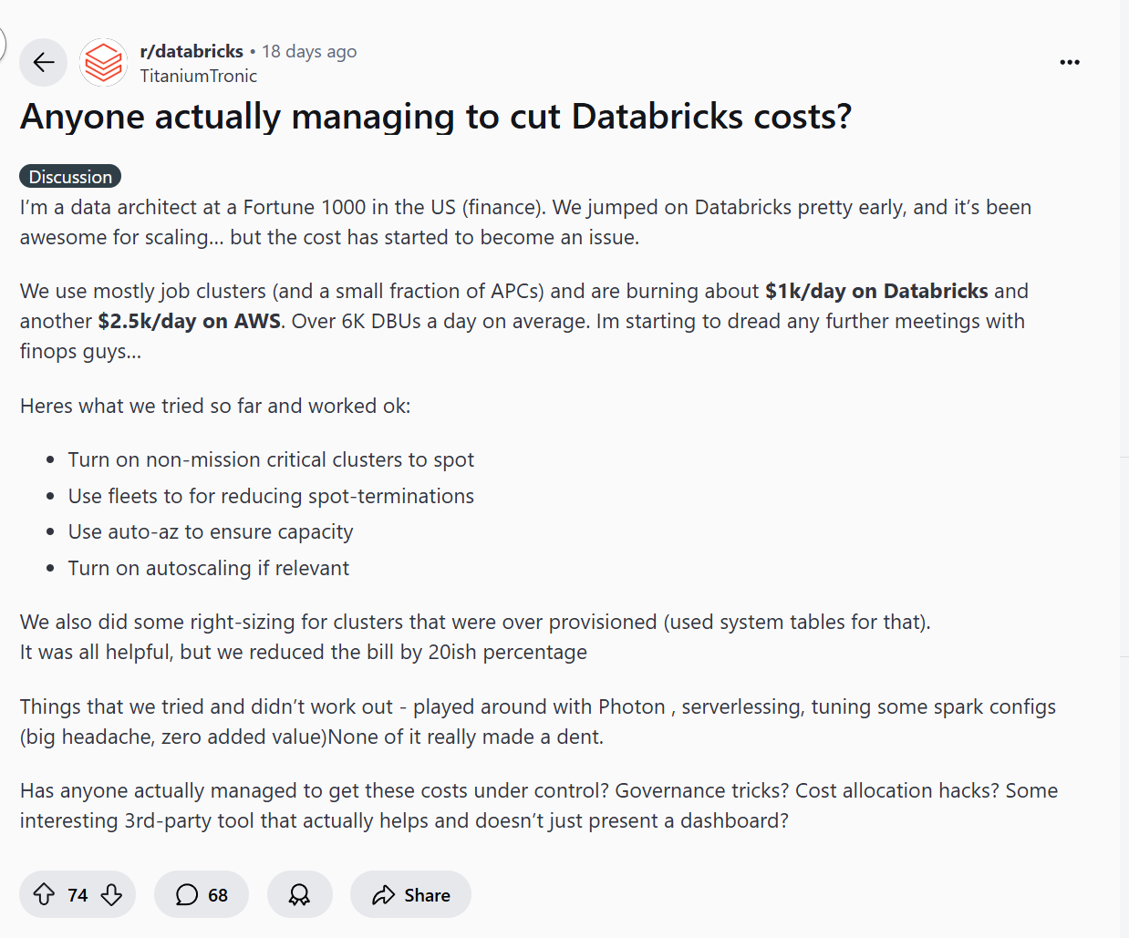Upvote the post with the up arrow
Image resolution: width=1129 pixels, height=938 pixels.
point(44,894)
